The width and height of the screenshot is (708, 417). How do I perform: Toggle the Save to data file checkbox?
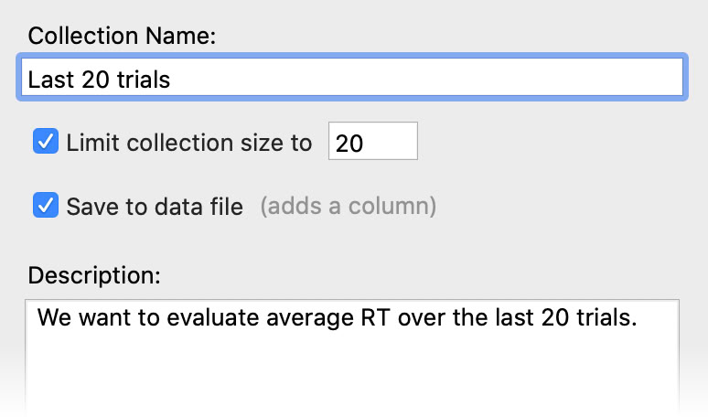pos(46,206)
